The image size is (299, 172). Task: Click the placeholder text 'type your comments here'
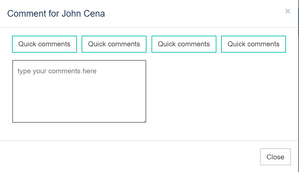[x=57, y=71]
